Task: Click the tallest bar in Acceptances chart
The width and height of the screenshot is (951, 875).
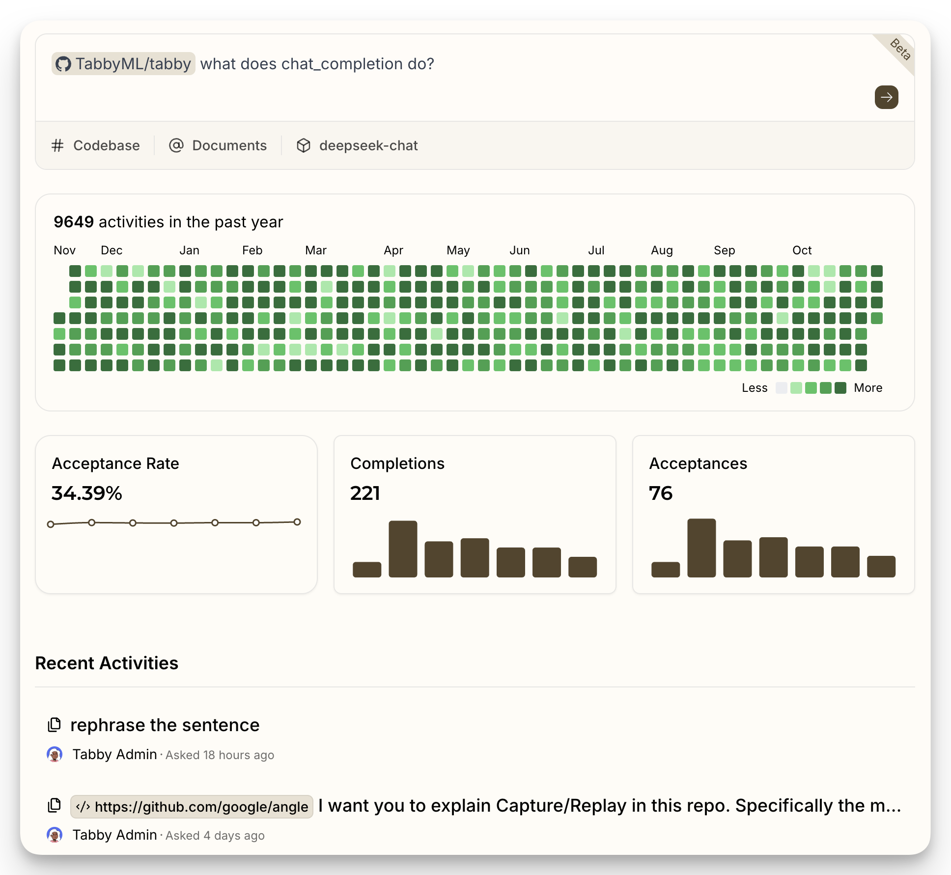Action: click(x=701, y=548)
